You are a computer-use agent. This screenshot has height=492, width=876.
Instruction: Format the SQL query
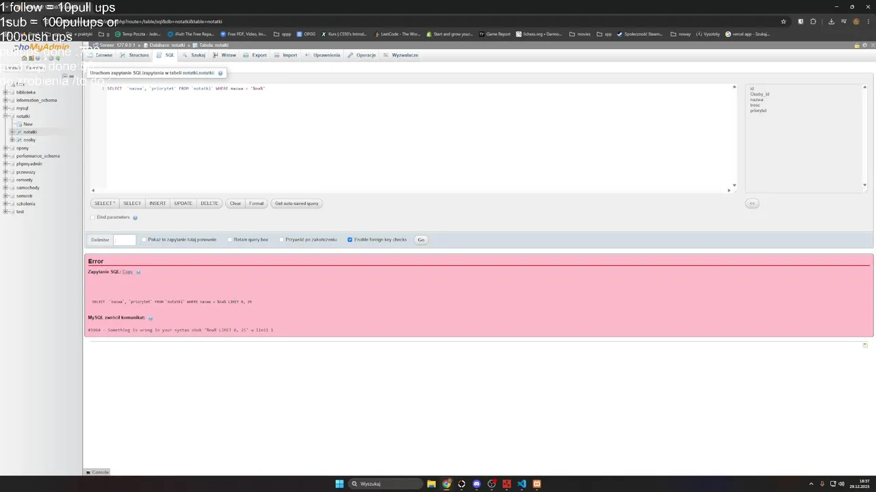256,203
